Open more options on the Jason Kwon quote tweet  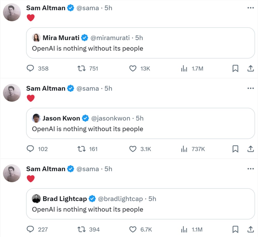(x=251, y=88)
